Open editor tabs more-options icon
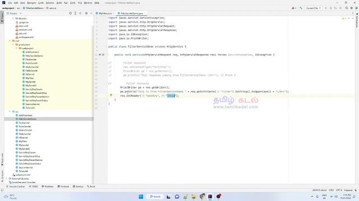Screen dimensions: 359x201 353,13
